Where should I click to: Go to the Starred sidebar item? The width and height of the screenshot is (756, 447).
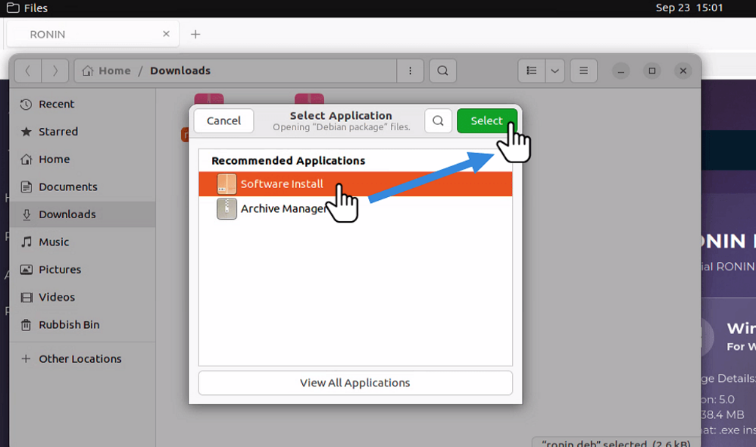[x=58, y=131]
